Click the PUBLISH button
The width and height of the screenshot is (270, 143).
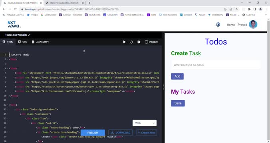coord(93,133)
